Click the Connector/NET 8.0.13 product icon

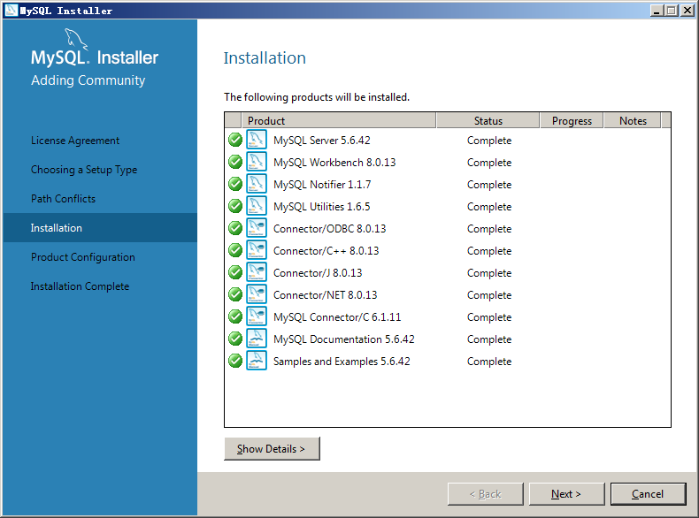[257, 294]
